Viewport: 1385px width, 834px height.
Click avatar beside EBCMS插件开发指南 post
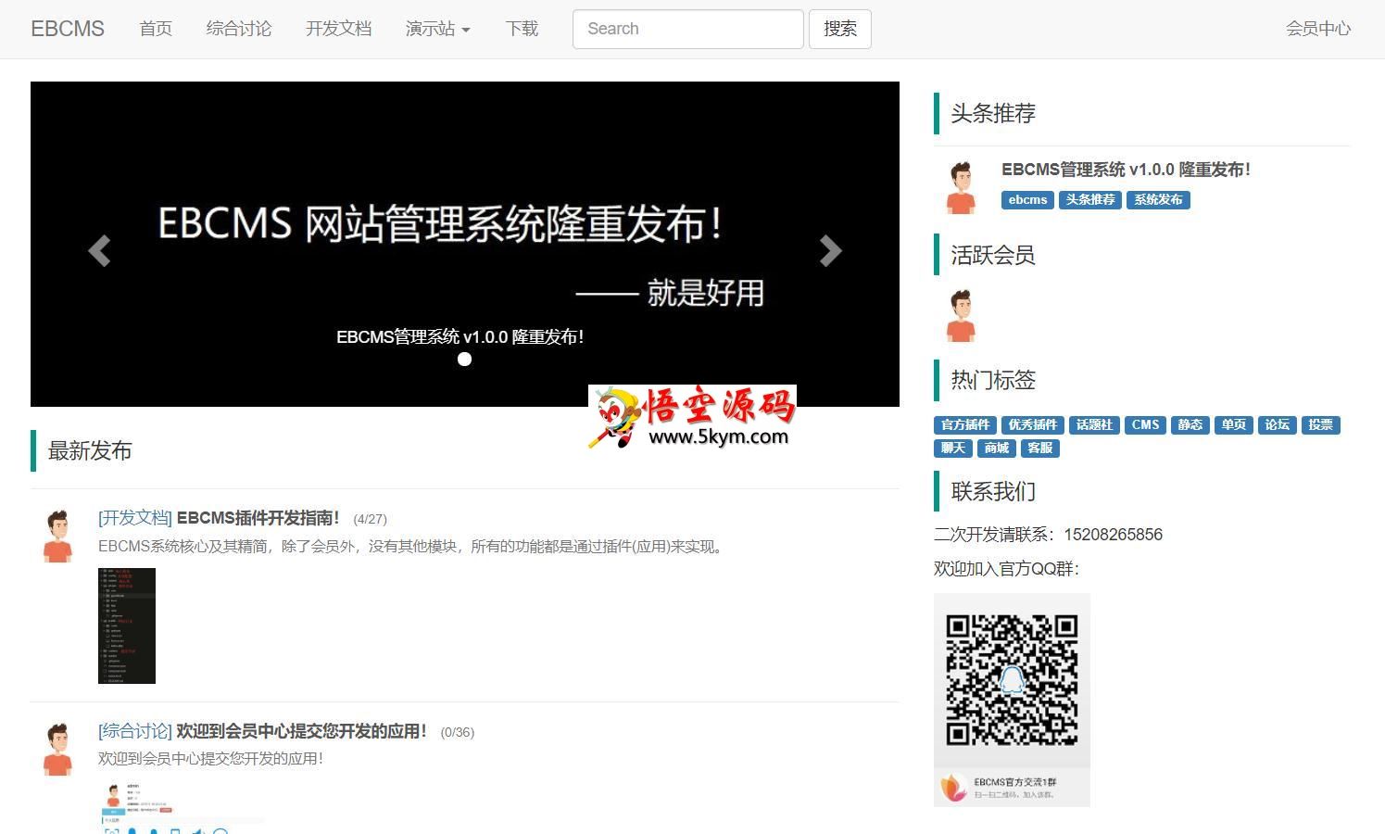tap(57, 536)
